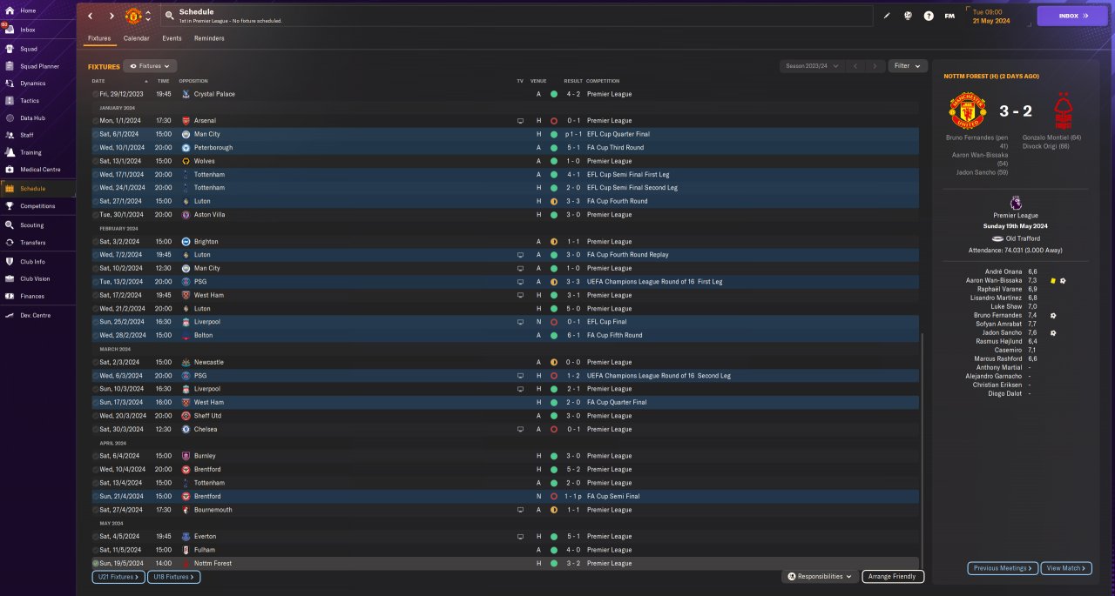Click the View Match button

[x=1065, y=568]
